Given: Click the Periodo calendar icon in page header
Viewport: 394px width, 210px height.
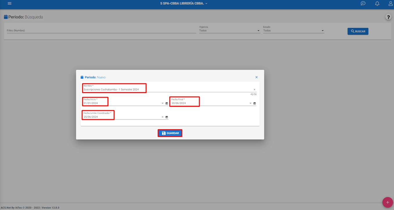Looking at the screenshot, I should tap(6, 17).
